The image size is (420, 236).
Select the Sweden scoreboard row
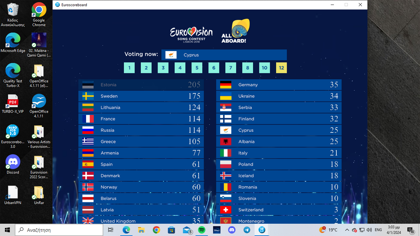(141, 96)
